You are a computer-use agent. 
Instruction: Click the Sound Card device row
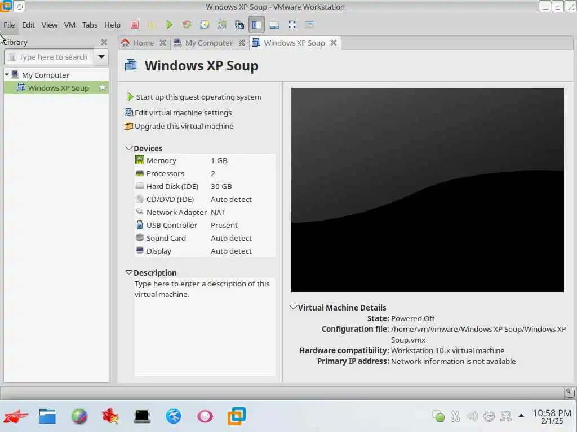[x=205, y=238]
